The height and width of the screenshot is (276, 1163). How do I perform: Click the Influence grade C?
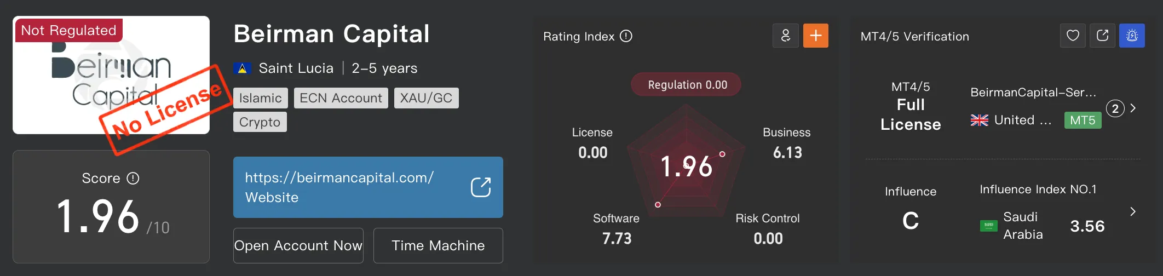pyautogui.click(x=911, y=221)
